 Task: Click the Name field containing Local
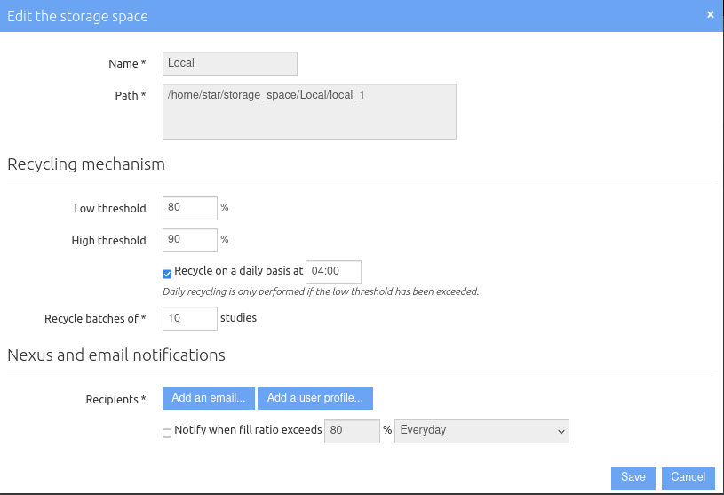pyautogui.click(x=230, y=63)
